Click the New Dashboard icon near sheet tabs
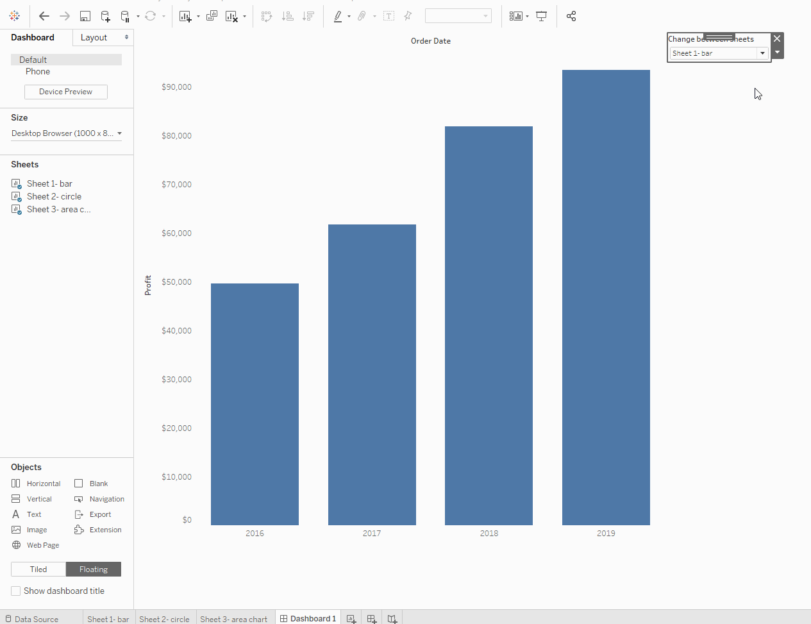This screenshot has width=811, height=624. tap(371, 618)
